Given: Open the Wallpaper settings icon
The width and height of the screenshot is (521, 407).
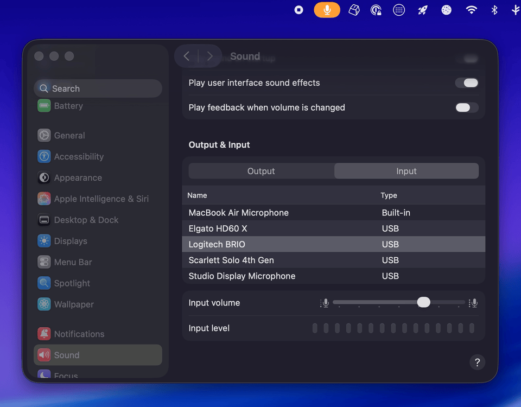Looking at the screenshot, I should (44, 304).
